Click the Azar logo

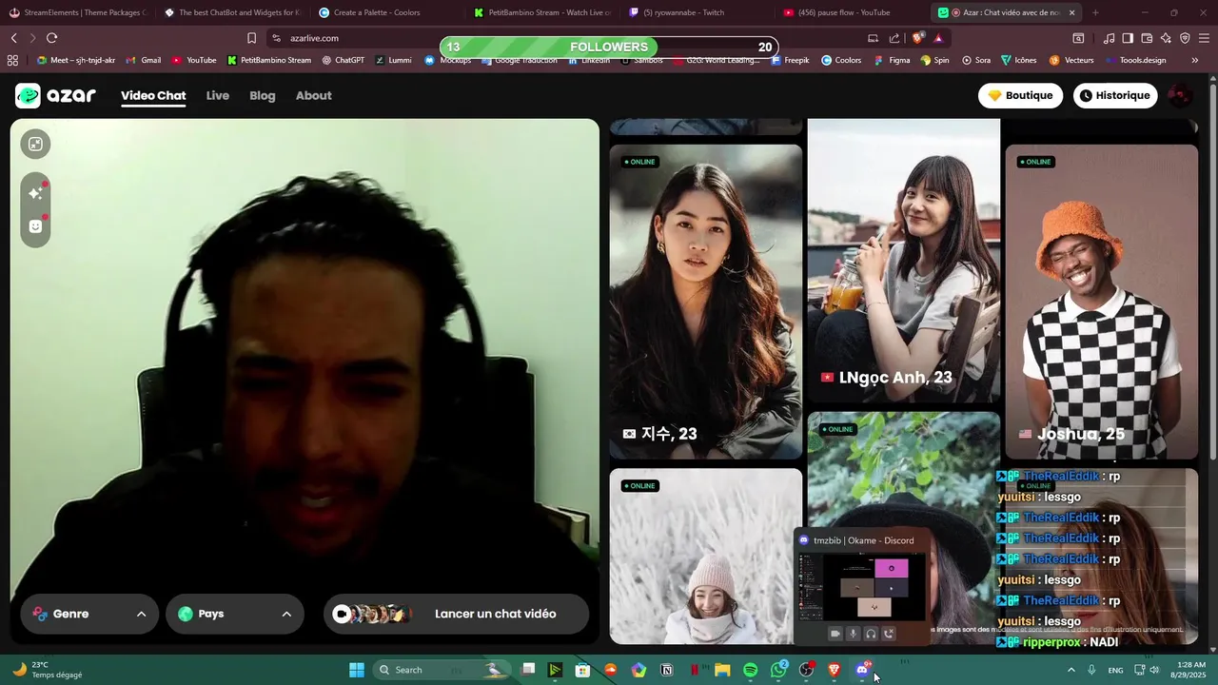55,95
